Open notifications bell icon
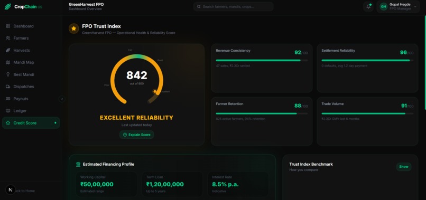 (x=368, y=7)
